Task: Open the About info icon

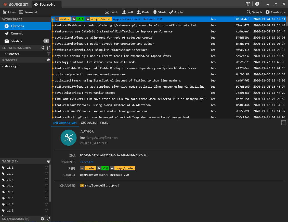Action: [x=257, y=4]
